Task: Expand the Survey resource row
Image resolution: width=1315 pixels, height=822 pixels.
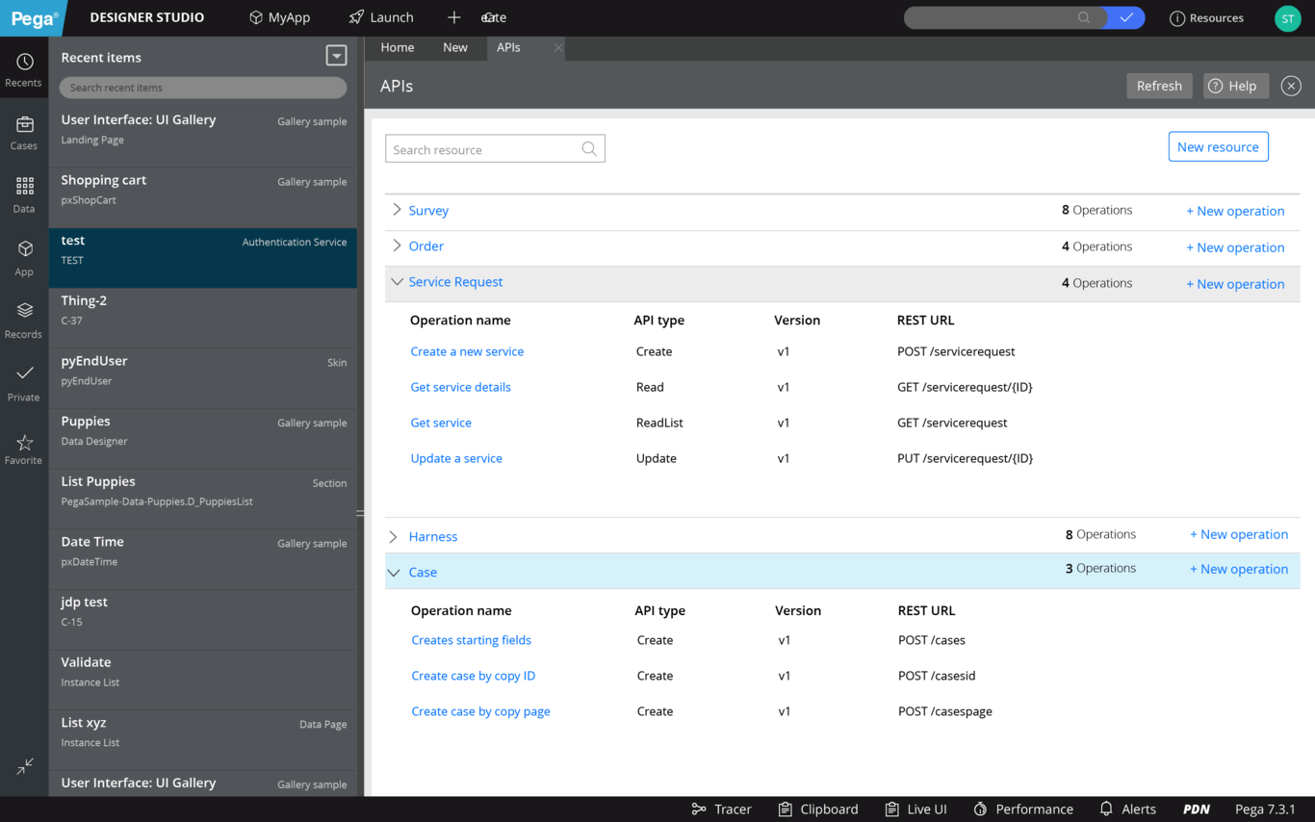Action: 397,210
